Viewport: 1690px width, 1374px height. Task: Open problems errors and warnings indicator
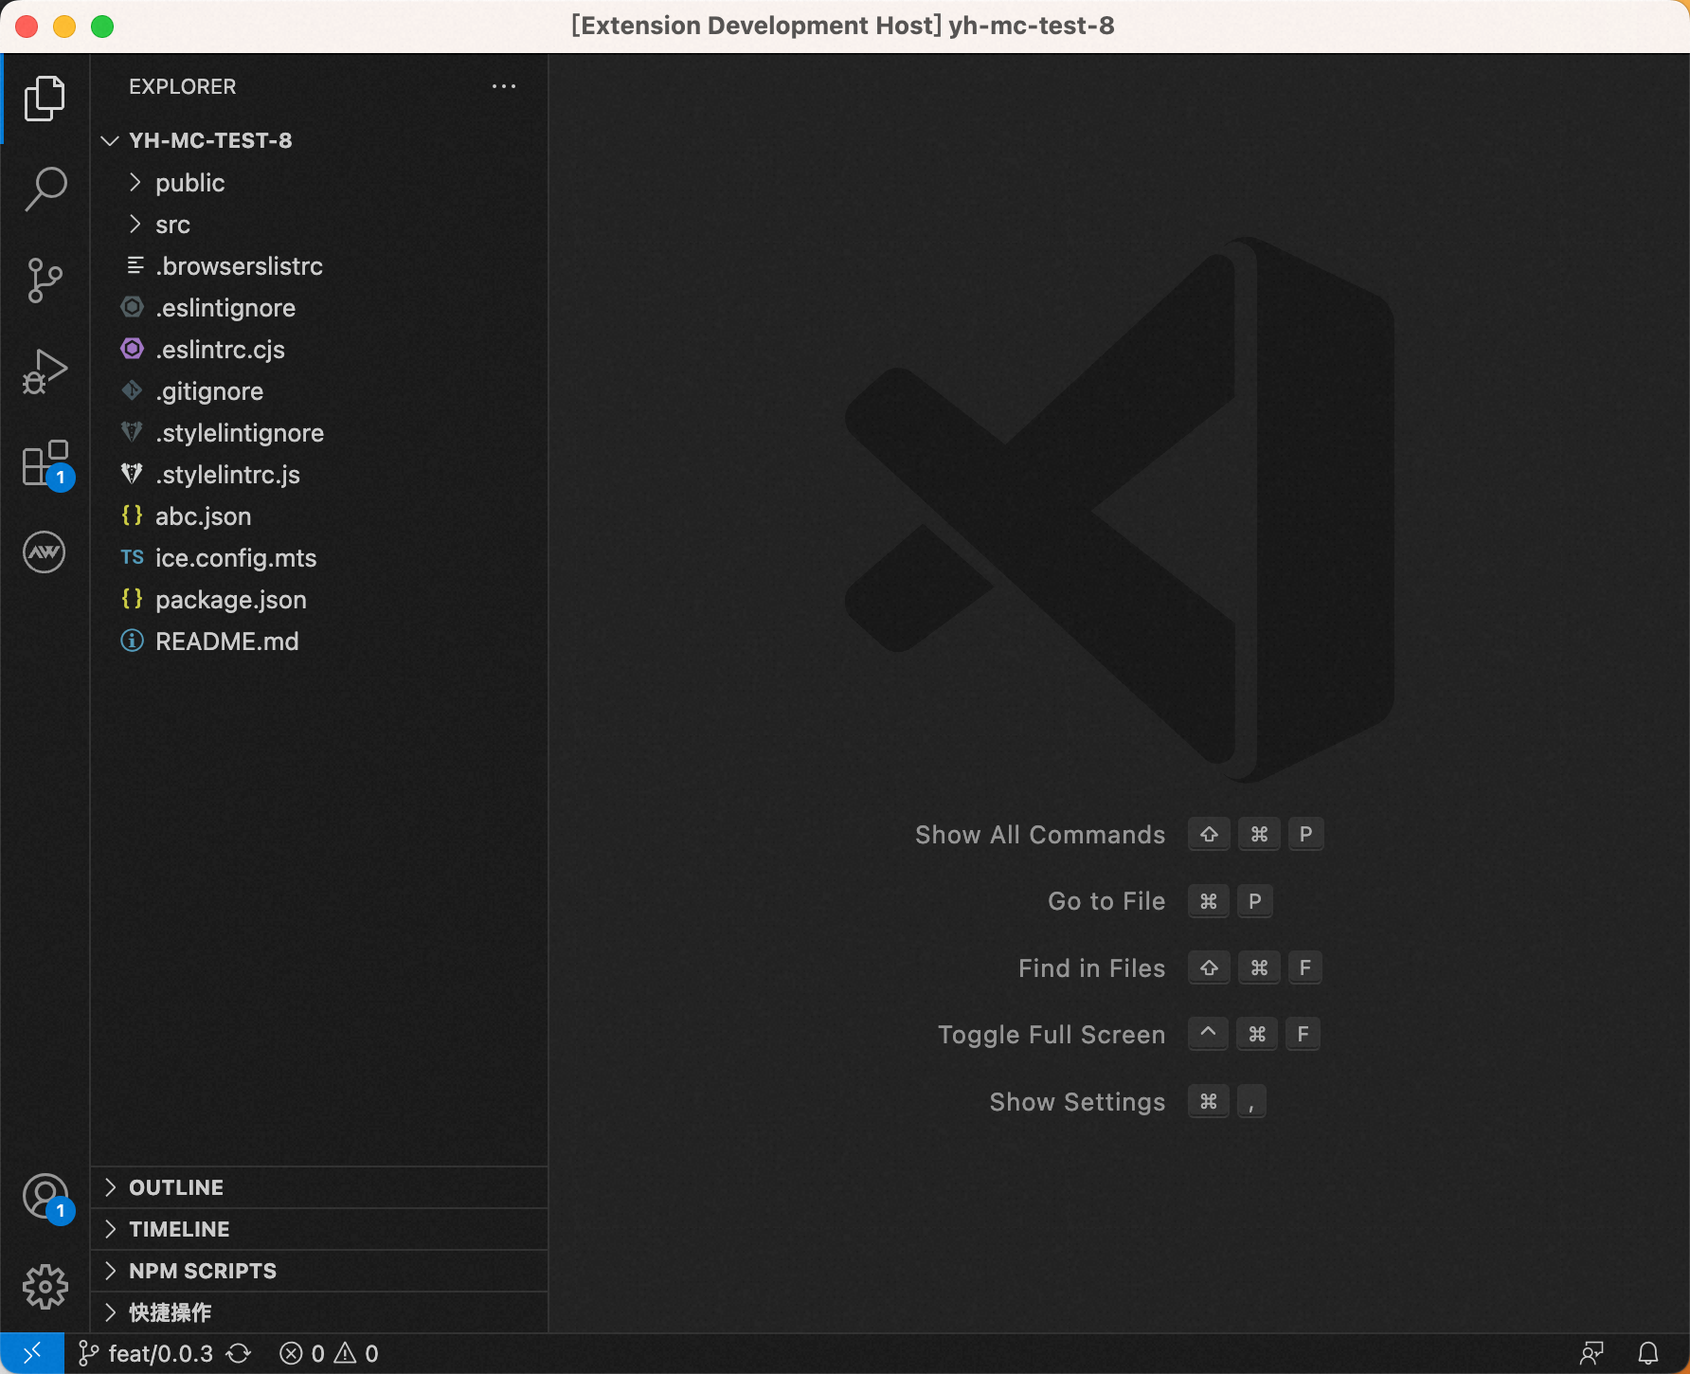(x=329, y=1353)
